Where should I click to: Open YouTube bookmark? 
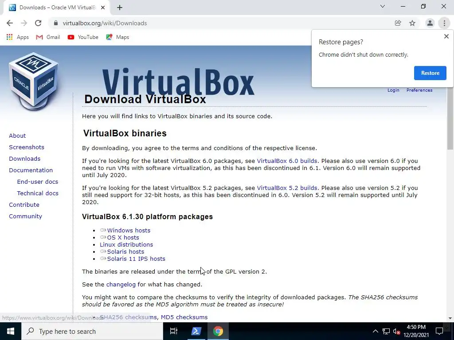point(83,37)
